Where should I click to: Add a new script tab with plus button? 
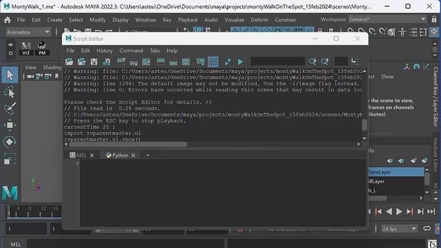coord(147,155)
